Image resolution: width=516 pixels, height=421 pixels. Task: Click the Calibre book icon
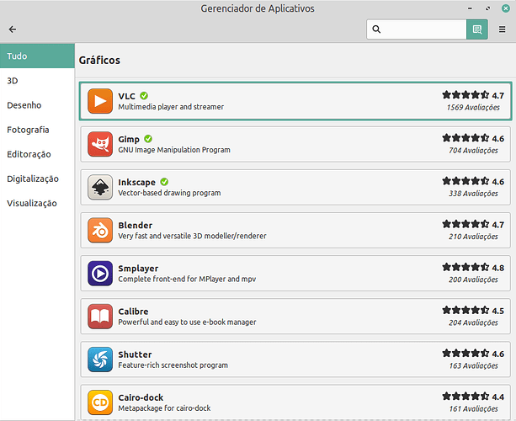pos(100,317)
